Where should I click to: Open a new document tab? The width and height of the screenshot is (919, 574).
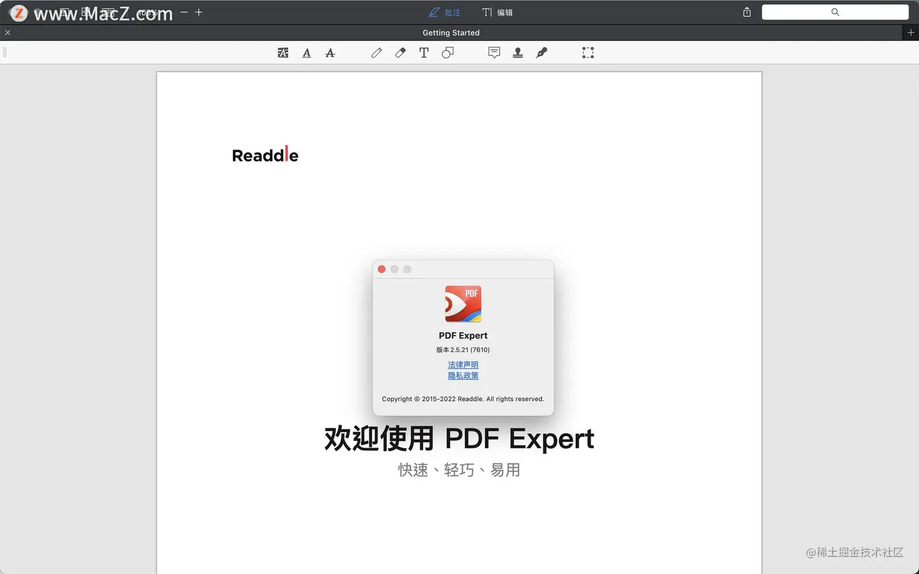(x=910, y=32)
